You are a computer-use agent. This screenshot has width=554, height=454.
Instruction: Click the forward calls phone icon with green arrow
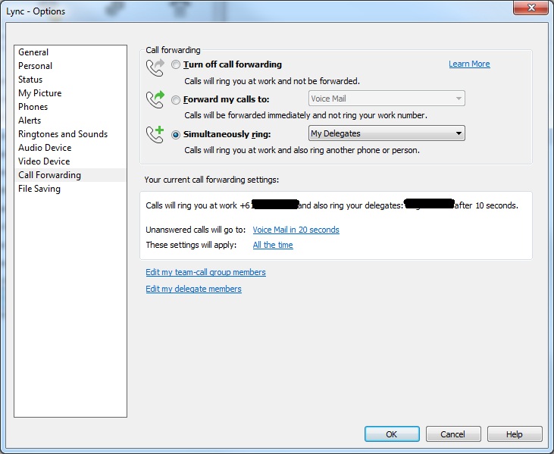[155, 99]
